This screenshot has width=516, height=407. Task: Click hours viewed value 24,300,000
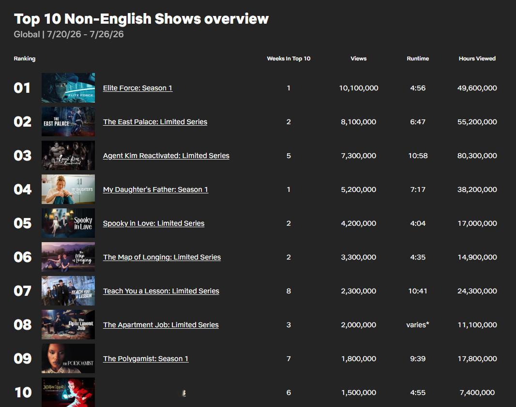coord(477,291)
